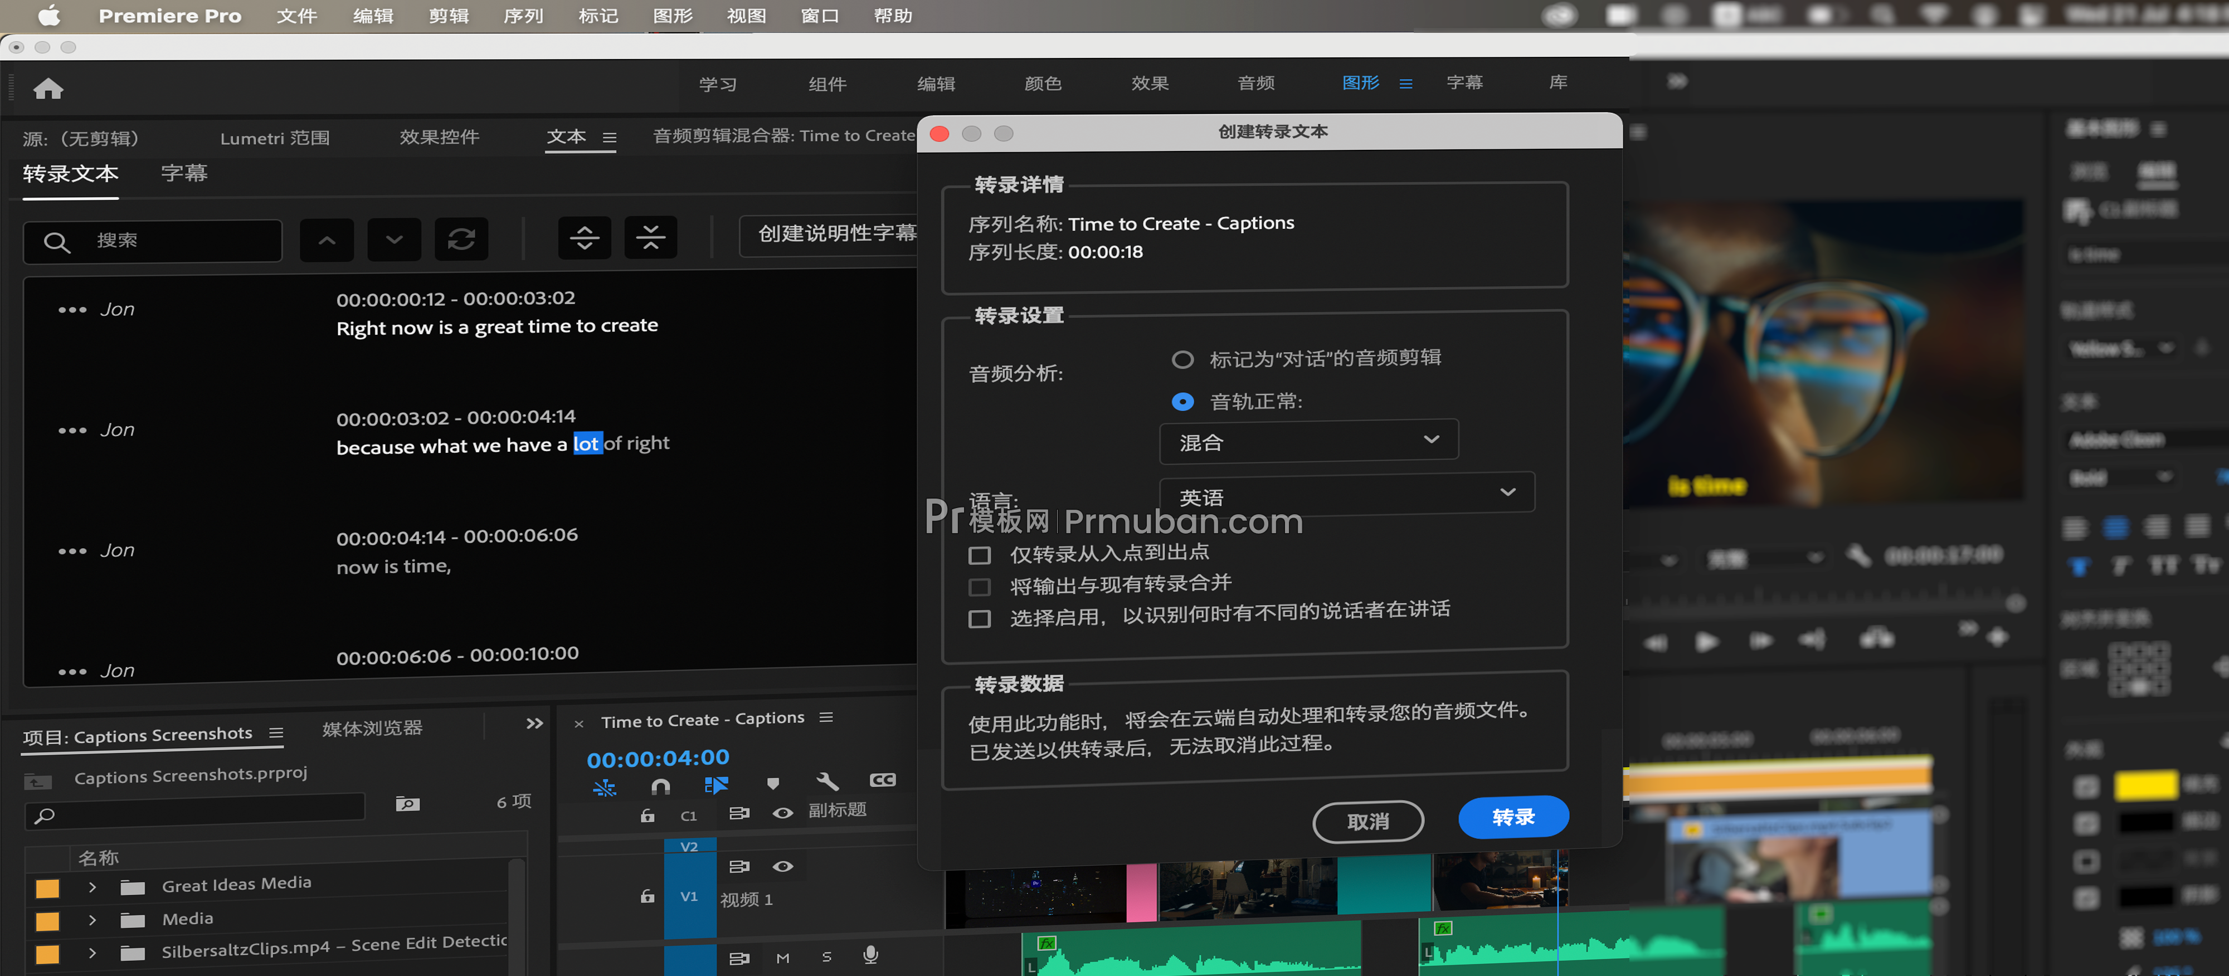Enable the speaker recognition checkbox 选择启用
Viewport: 2229px width, 976px height.
(x=980, y=619)
